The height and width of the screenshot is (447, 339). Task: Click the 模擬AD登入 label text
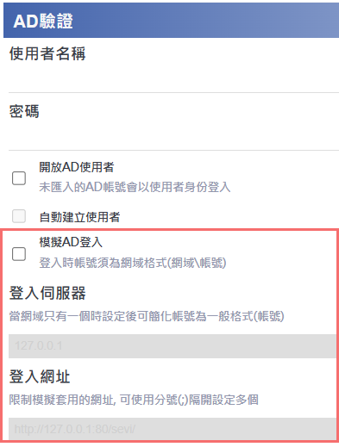click(71, 242)
